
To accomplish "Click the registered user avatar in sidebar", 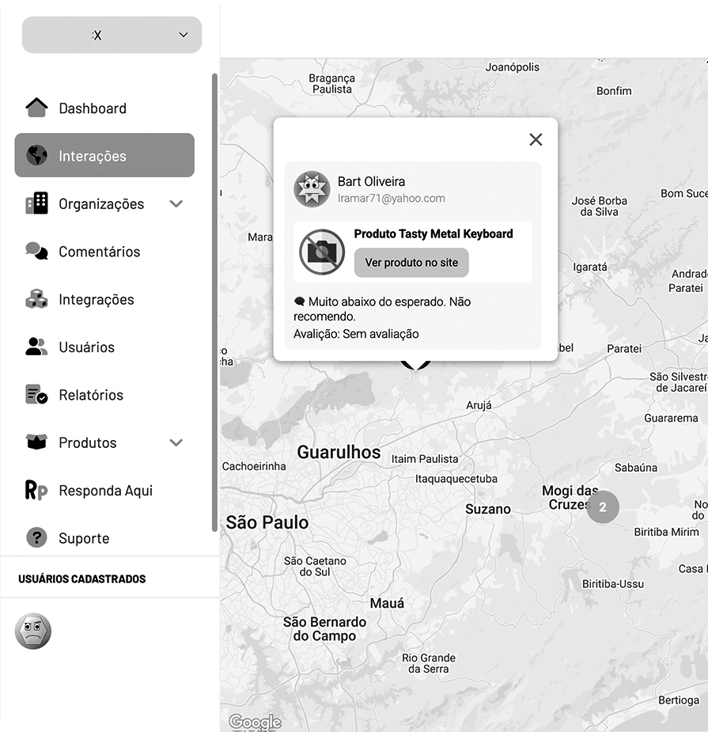I will [x=33, y=631].
